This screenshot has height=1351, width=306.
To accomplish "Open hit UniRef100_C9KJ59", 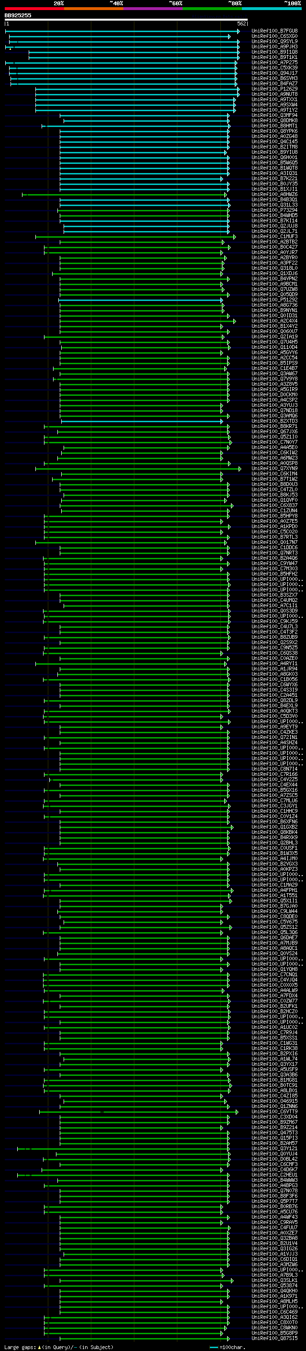I will tap(274, 622).
